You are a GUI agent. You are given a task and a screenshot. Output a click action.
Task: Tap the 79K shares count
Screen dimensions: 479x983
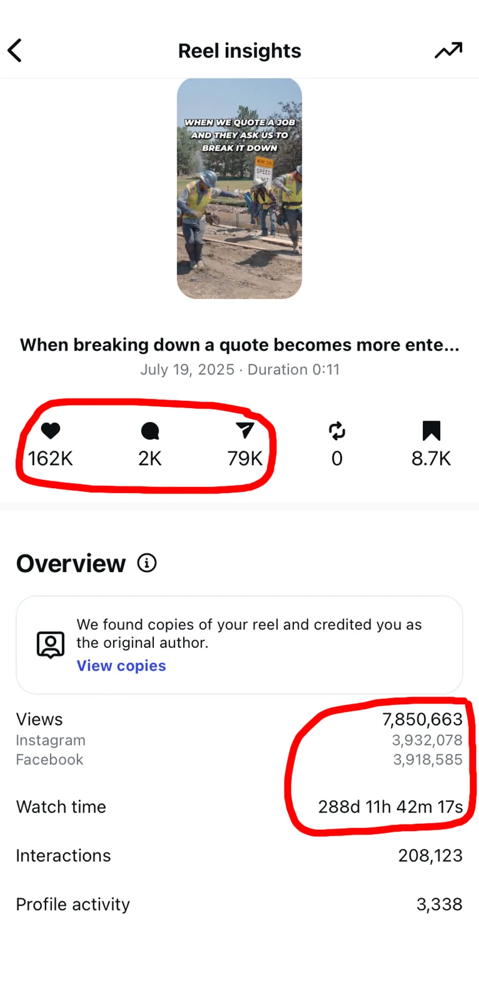[245, 458]
